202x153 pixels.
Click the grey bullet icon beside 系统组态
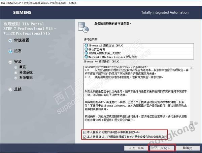(15, 78)
